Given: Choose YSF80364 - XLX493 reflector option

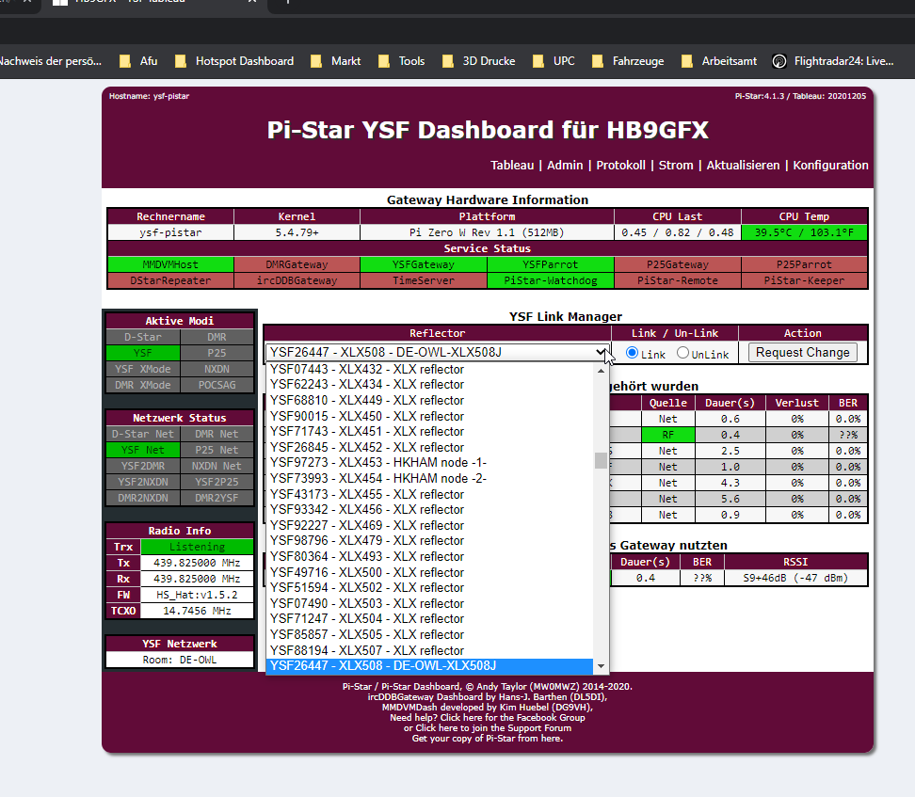Looking at the screenshot, I should (x=429, y=557).
